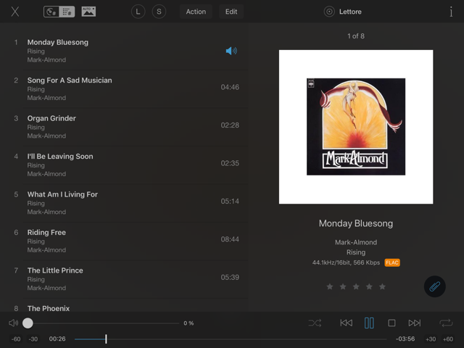This screenshot has height=348, width=464.
Task: Skip to the previous track
Action: 346,323
